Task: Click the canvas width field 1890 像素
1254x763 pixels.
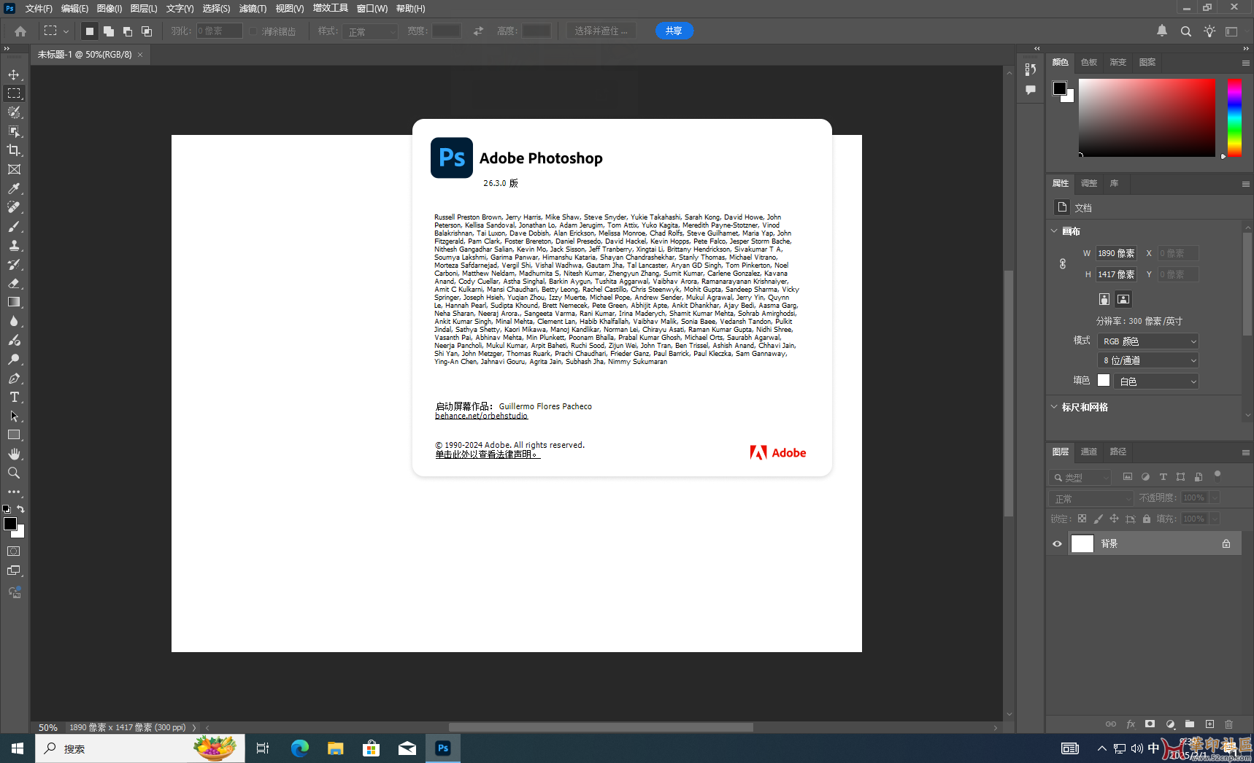Action: tap(1116, 253)
